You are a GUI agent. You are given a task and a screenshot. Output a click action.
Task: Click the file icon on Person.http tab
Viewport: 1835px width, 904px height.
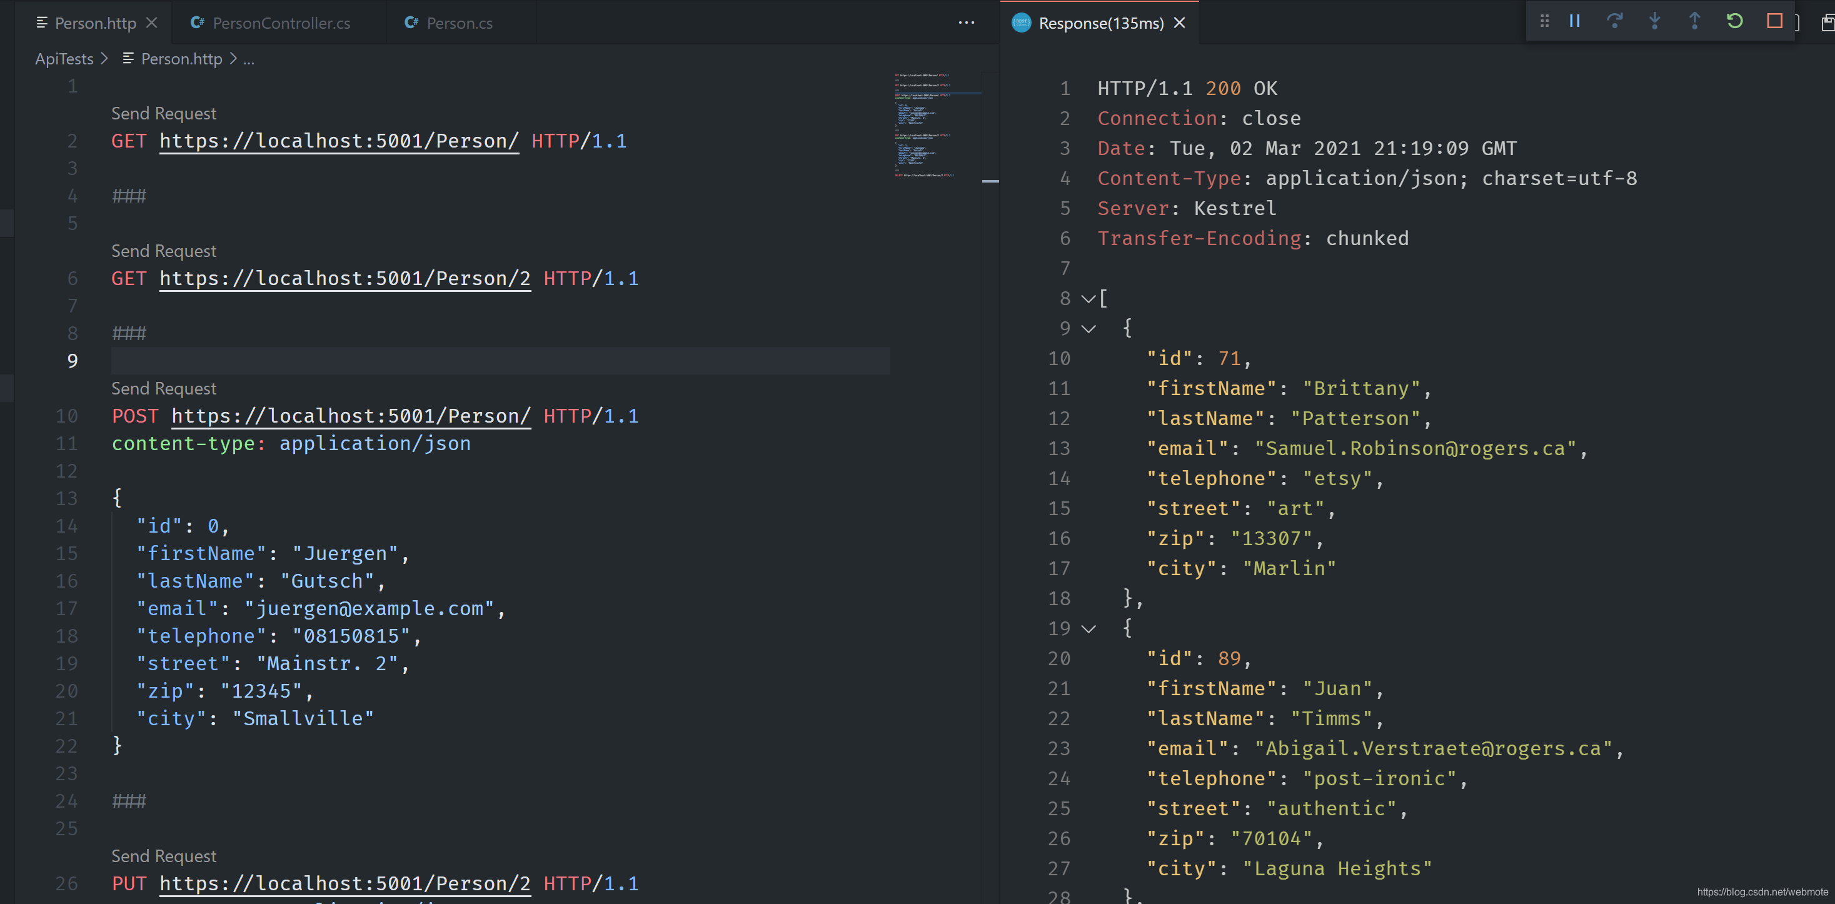coord(42,23)
